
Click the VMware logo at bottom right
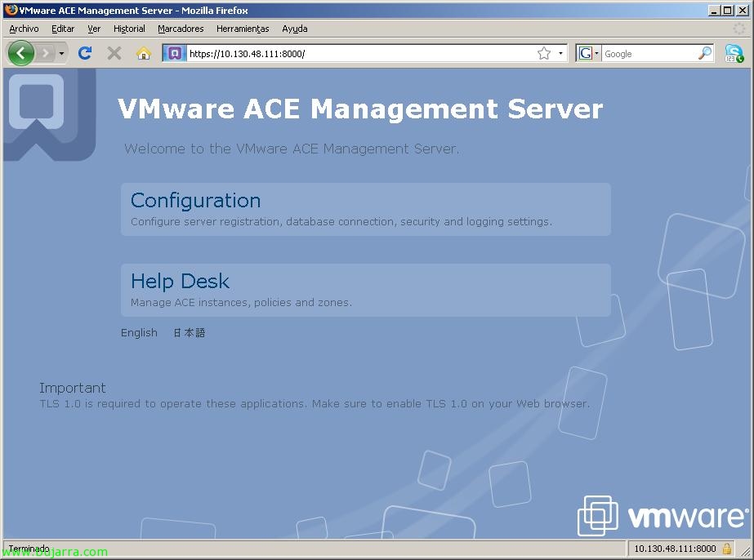coord(663,516)
